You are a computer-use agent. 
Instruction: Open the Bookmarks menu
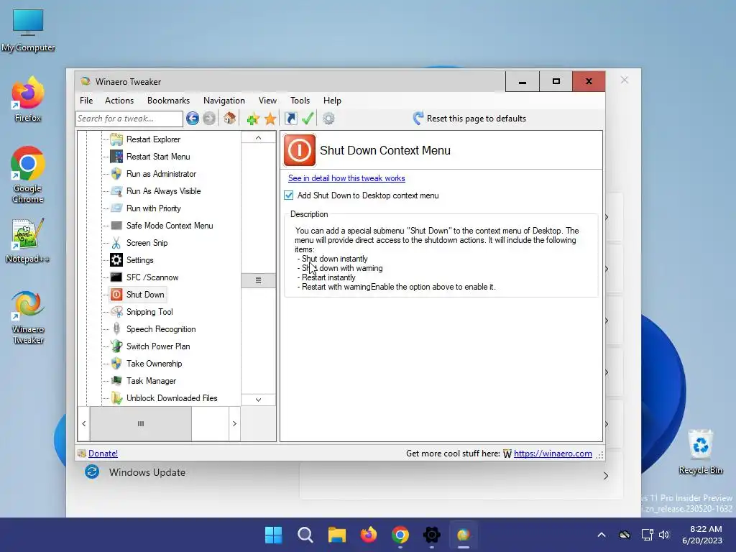click(x=168, y=101)
